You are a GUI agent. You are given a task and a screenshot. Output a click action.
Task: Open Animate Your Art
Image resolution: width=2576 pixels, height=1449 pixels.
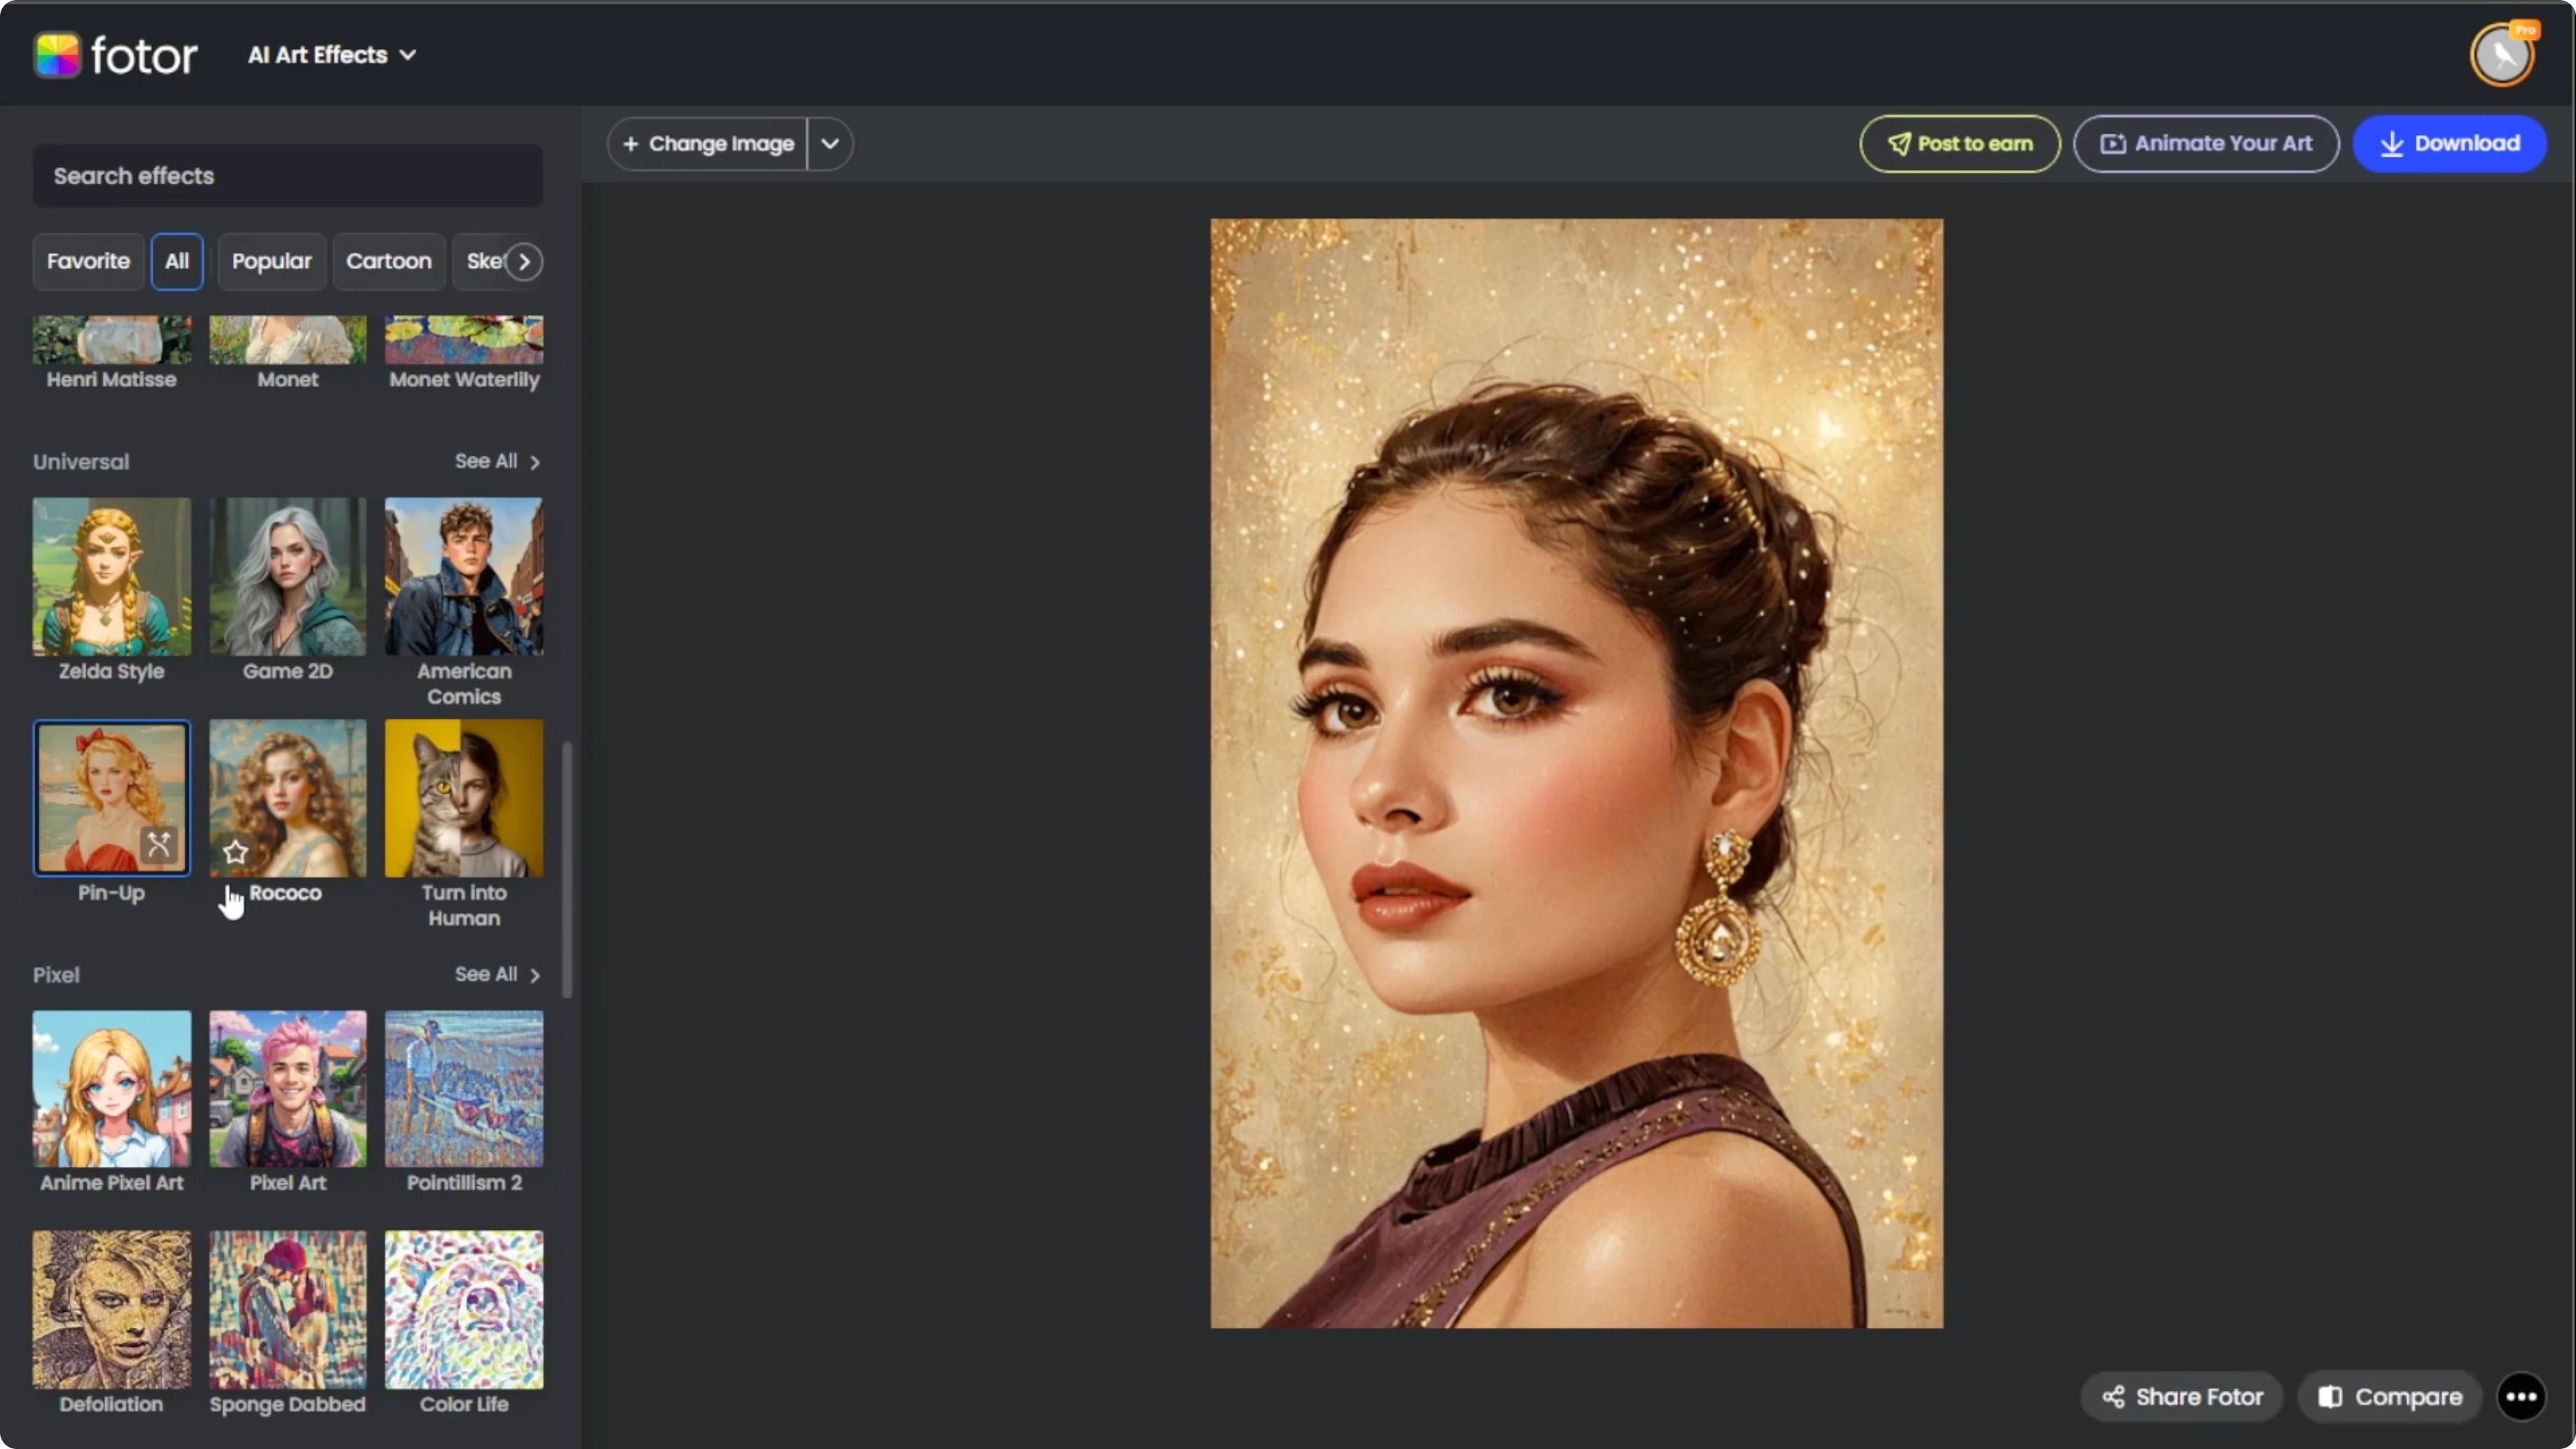click(2206, 144)
